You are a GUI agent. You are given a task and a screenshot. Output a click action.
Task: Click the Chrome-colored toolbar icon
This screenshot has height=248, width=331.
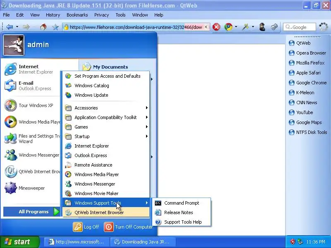click(228, 27)
